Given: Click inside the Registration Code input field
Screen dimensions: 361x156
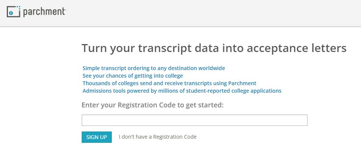Looking at the screenshot, I should point(194,120).
